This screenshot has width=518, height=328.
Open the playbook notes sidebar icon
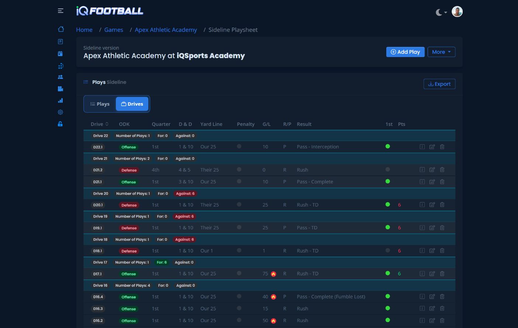pyautogui.click(x=61, y=42)
